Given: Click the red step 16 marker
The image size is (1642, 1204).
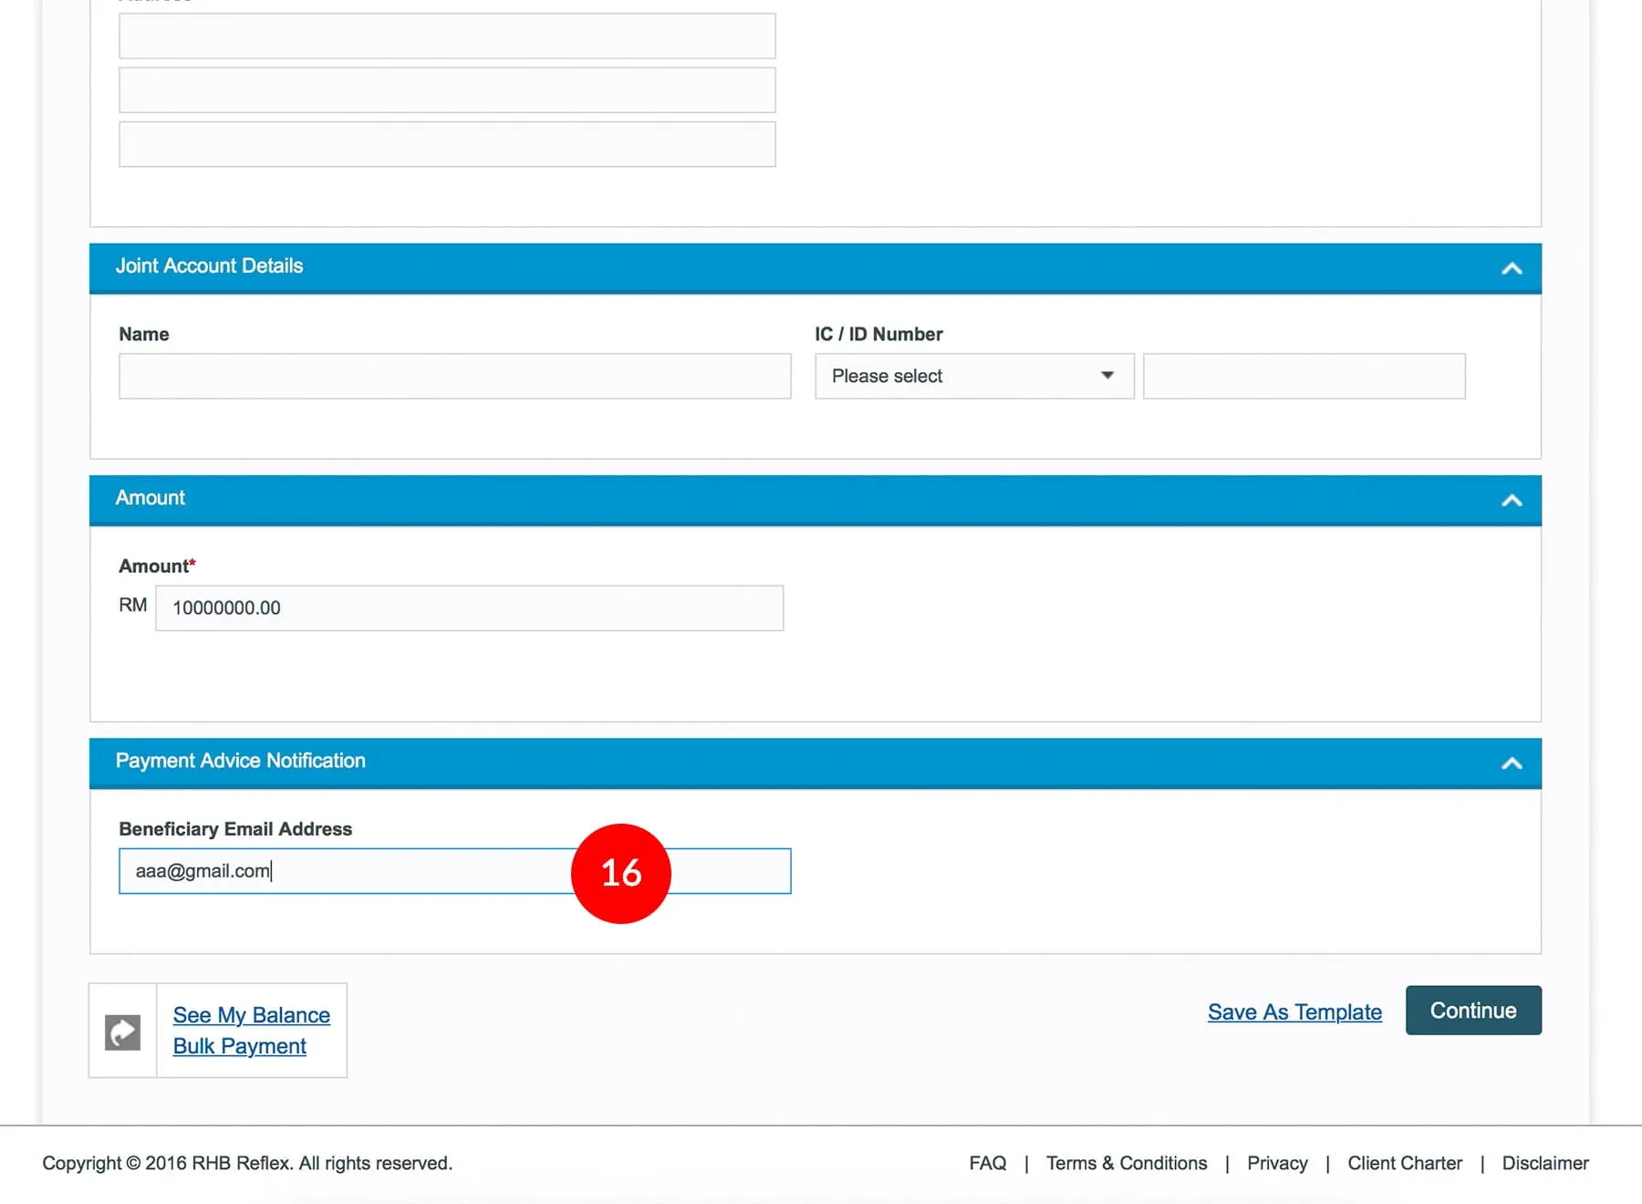Looking at the screenshot, I should (621, 874).
